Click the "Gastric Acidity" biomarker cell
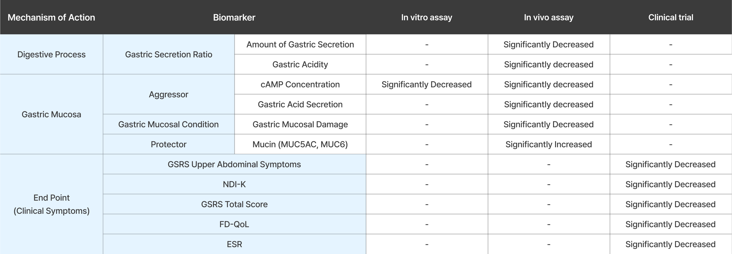Viewport: 732px width, 254px height. tap(300, 64)
